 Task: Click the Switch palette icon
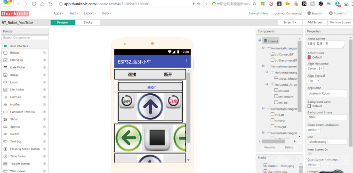pyautogui.click(x=5, y=134)
